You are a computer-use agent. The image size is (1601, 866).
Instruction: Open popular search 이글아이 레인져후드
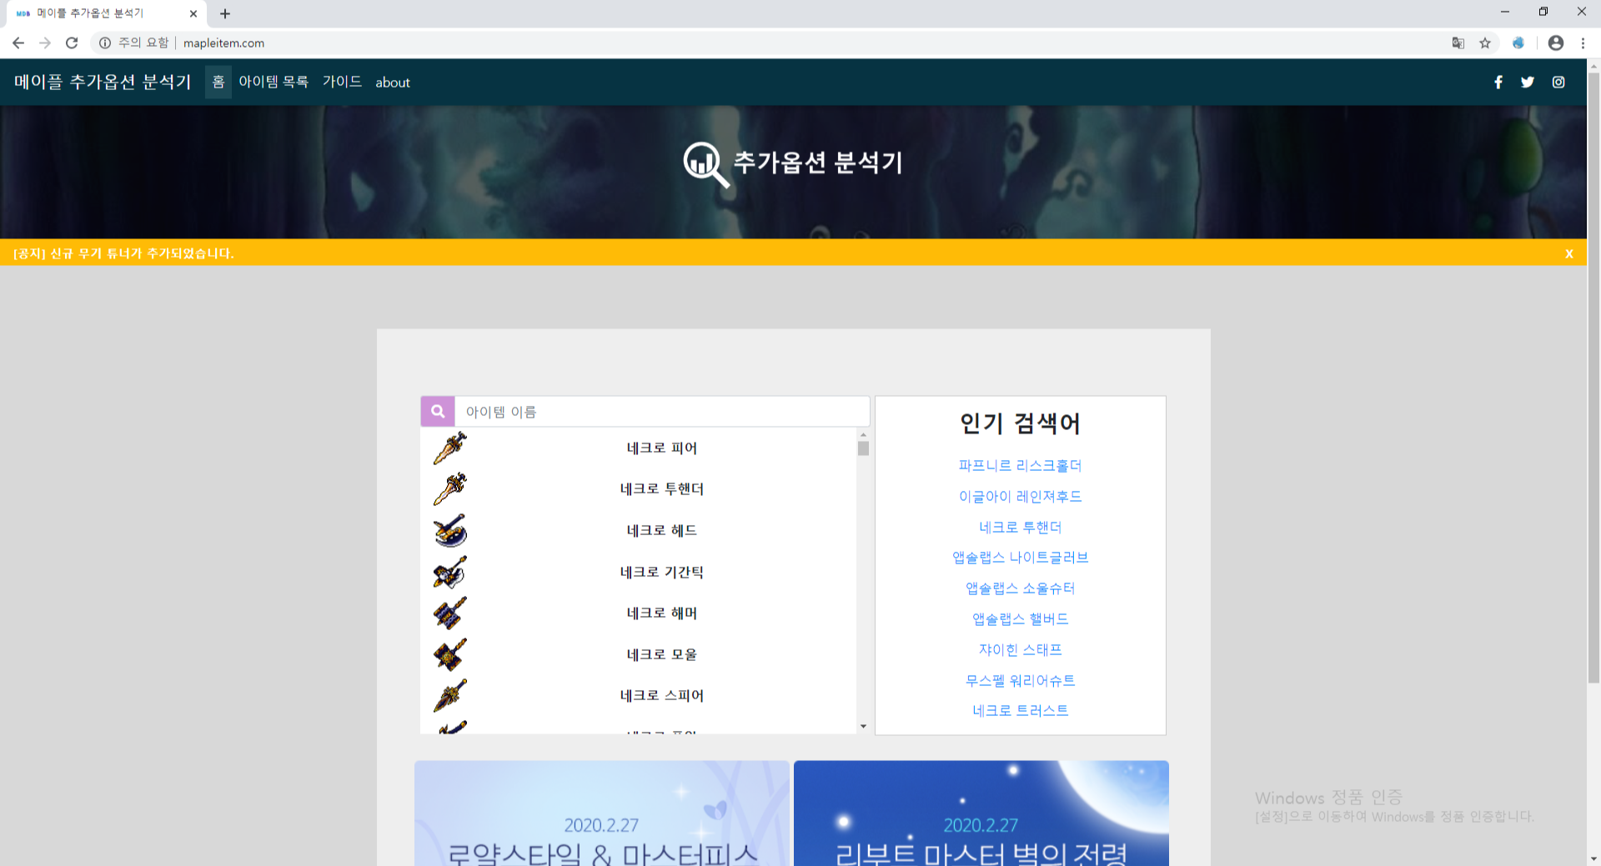tap(1020, 496)
